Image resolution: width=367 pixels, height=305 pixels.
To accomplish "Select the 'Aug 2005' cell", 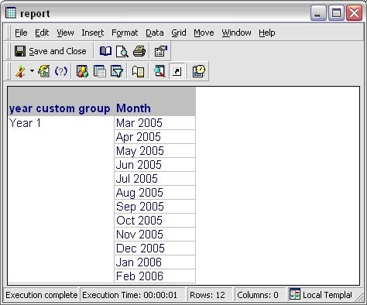I will [155, 193].
